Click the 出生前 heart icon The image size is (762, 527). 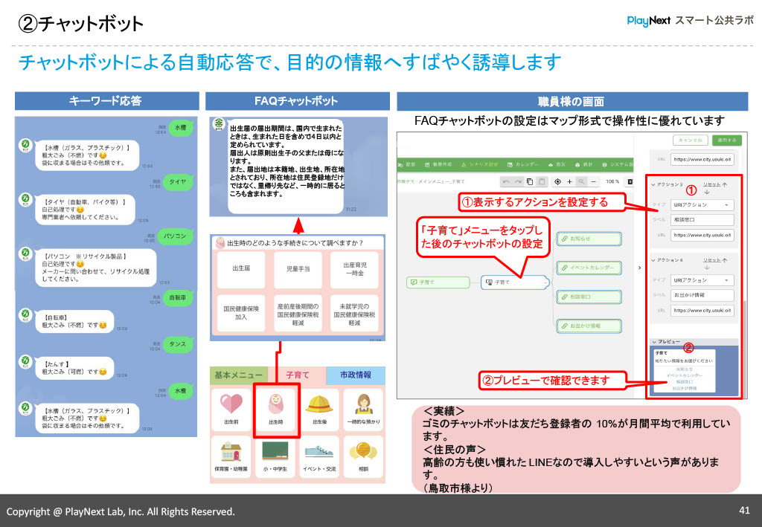pos(229,404)
